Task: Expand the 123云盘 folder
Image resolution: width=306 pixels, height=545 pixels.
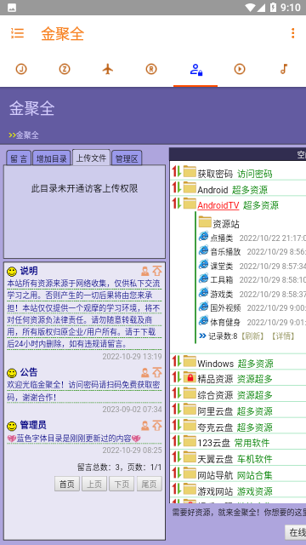Action: (x=213, y=443)
